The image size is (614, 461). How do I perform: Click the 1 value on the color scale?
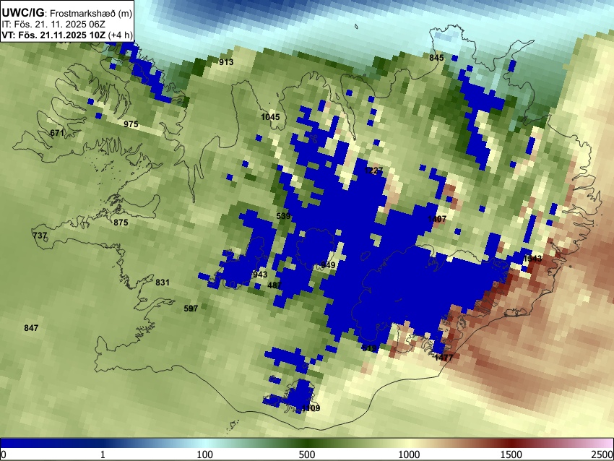point(103,454)
